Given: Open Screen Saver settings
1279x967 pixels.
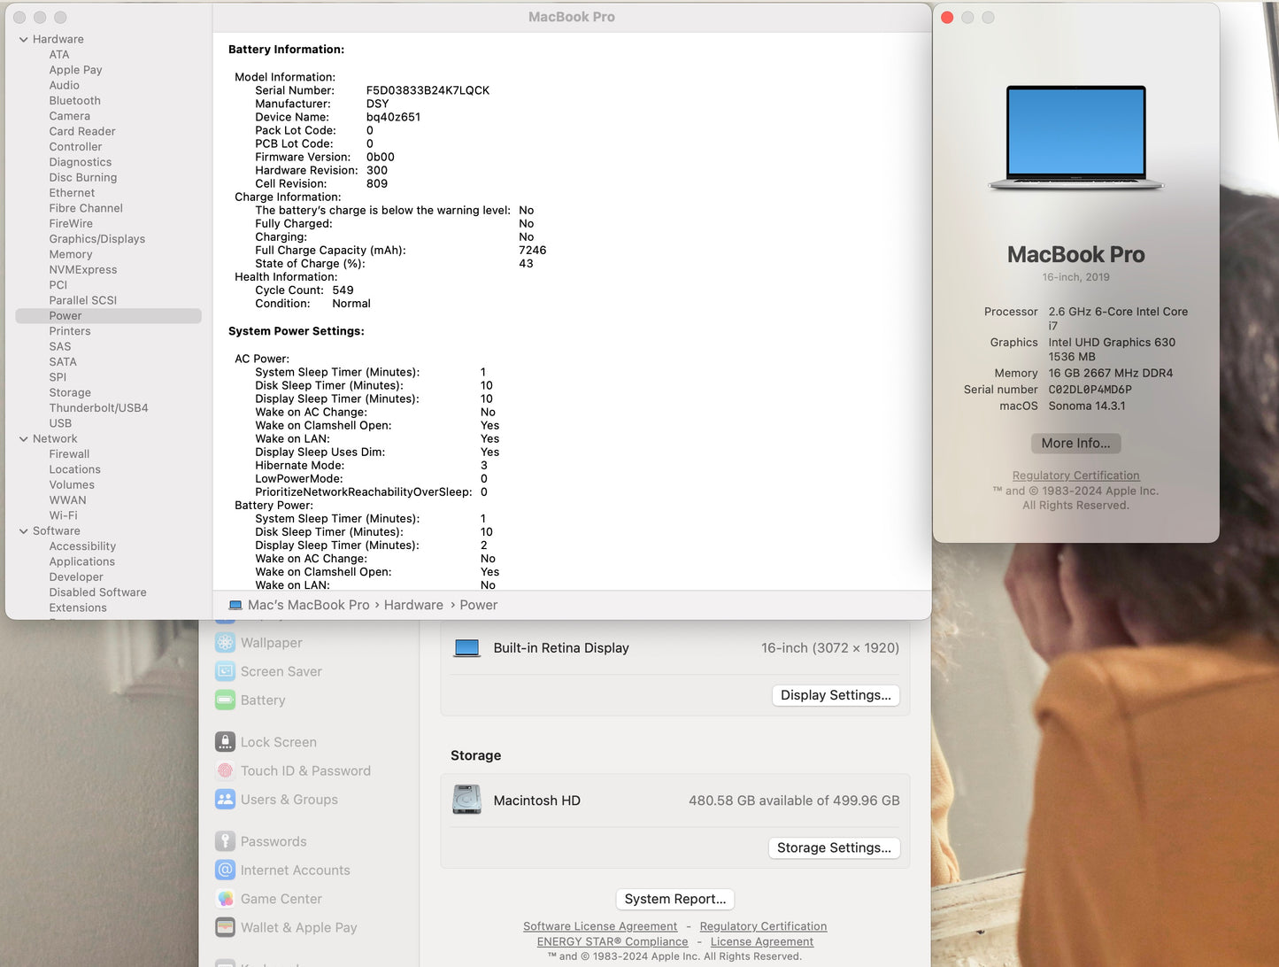Looking at the screenshot, I should click(226, 671).
